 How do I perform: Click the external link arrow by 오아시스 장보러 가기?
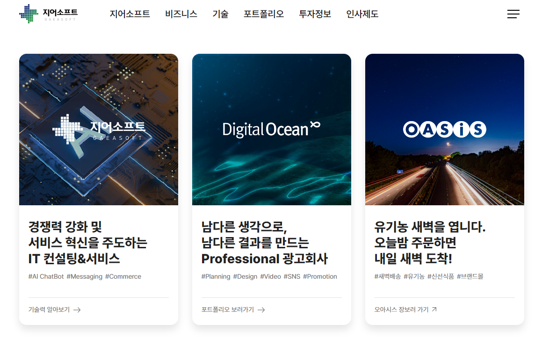coord(434,309)
